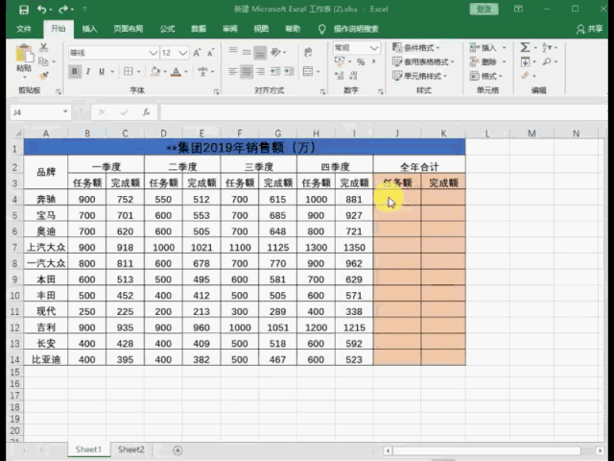The width and height of the screenshot is (614, 461).
Task: Center text horizontally
Action: click(x=247, y=71)
